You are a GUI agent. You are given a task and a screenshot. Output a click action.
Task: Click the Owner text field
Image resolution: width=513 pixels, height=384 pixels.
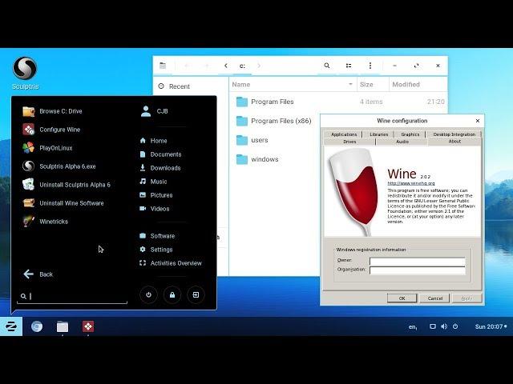(417, 261)
